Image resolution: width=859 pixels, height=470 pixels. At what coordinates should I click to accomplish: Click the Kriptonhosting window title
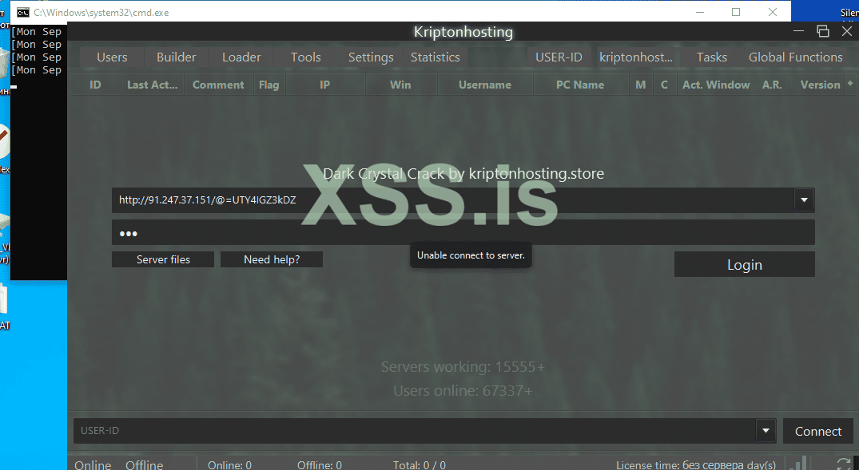click(x=463, y=32)
